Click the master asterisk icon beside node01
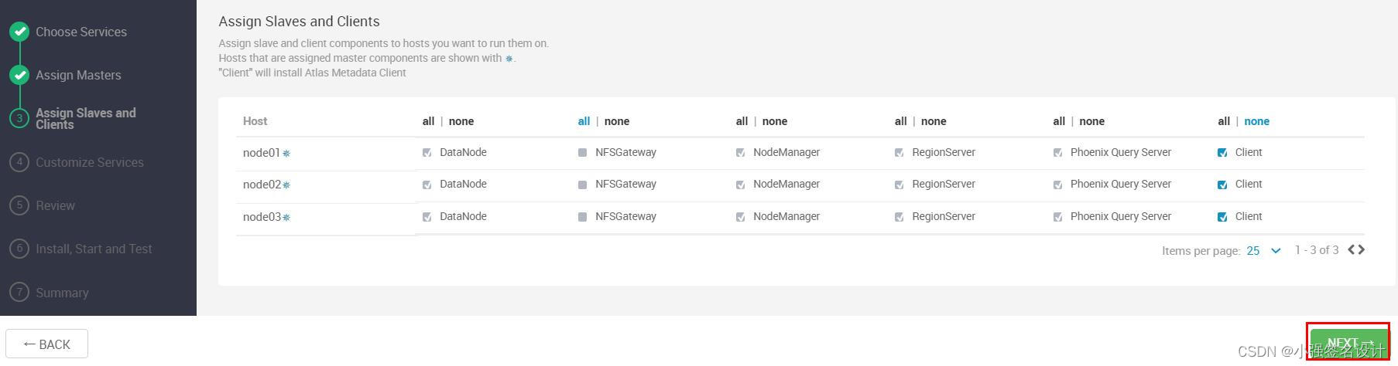 286,154
